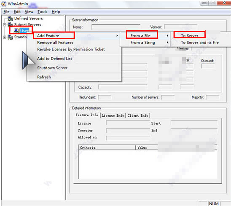The width and height of the screenshot is (231, 206).
Task: Click the WlmAdmin application icon in title bar
Action: 4,4
